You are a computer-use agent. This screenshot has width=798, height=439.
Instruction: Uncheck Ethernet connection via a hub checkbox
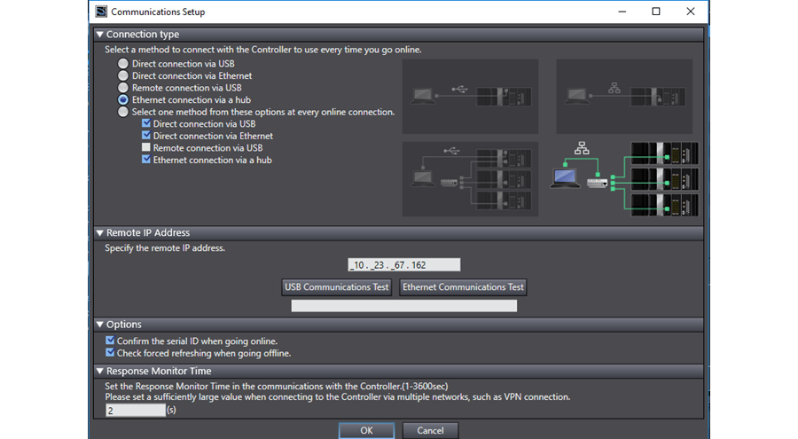pyautogui.click(x=146, y=161)
